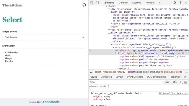Expand the collapsed ingredient Select div node
Screen dimensions: 189x106
point(111,24)
